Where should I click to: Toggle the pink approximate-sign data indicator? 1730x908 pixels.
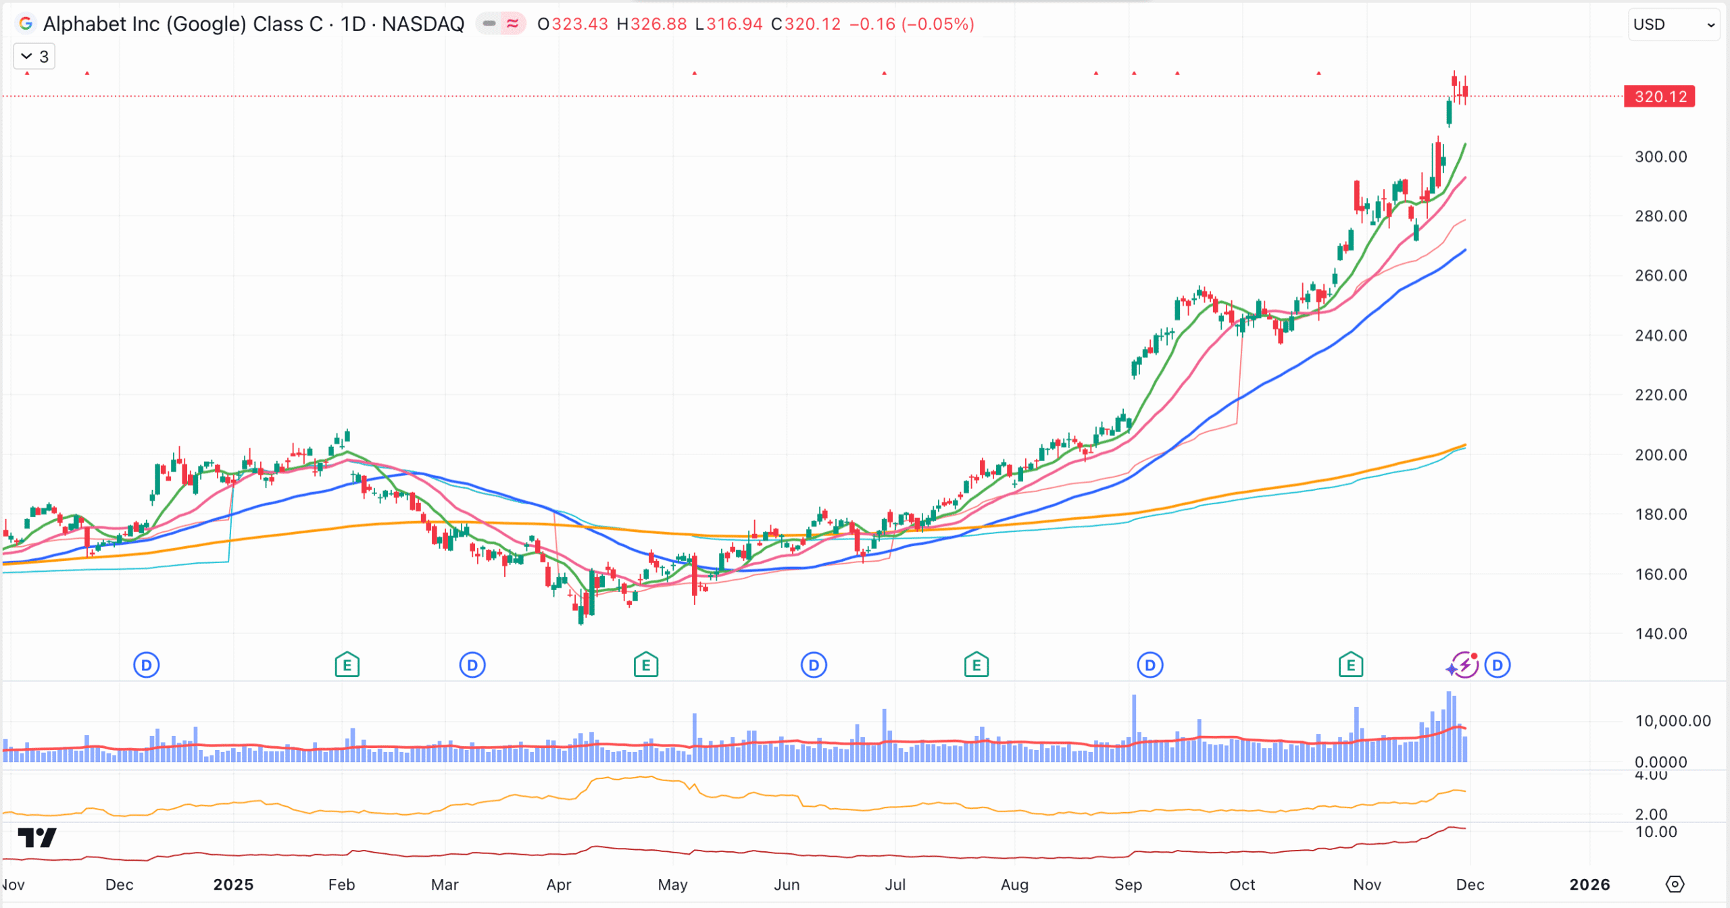[513, 24]
